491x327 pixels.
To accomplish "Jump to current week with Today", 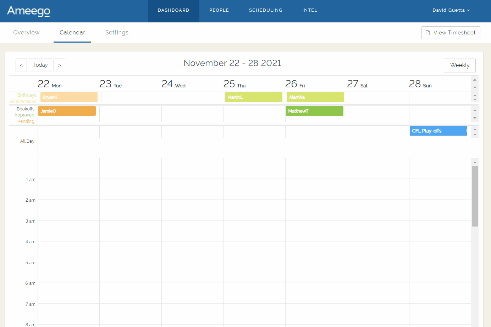I will click(x=40, y=65).
